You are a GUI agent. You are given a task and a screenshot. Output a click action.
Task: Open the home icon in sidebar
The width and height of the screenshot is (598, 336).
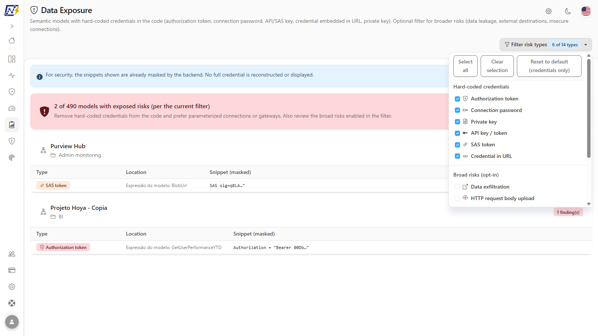pos(12,40)
